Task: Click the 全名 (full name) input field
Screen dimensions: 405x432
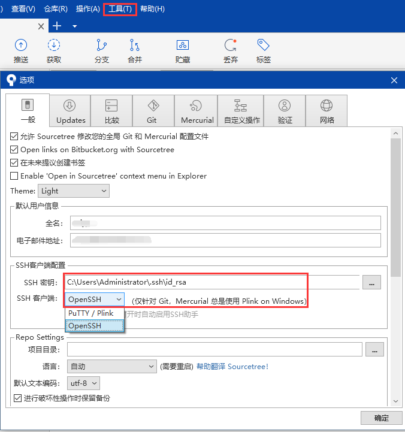Action: point(225,223)
